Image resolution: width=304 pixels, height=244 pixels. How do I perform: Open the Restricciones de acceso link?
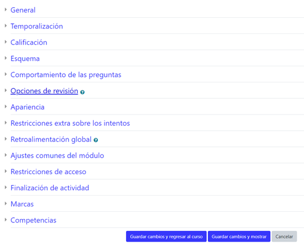48,172
